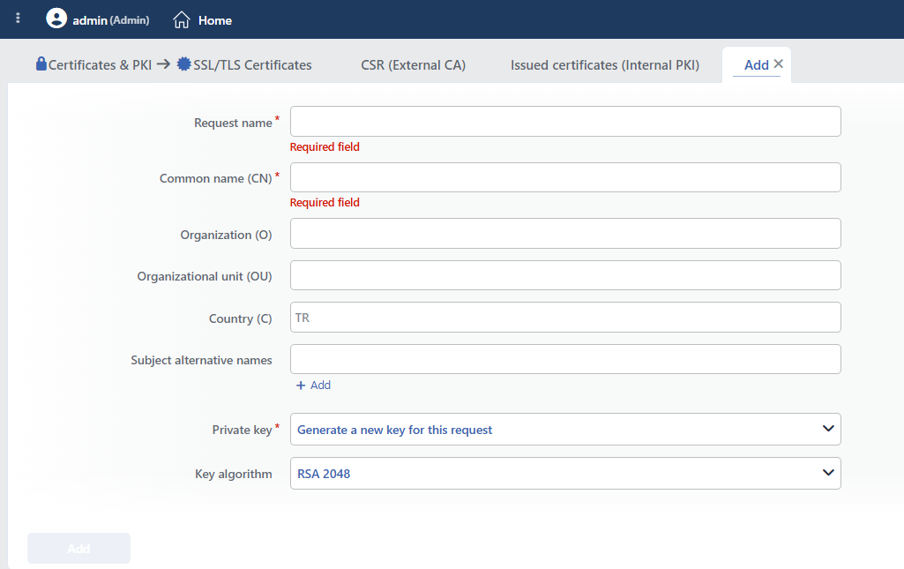Click the 'Generate a new key for this request' text
The image size is (904, 569).
click(x=395, y=430)
